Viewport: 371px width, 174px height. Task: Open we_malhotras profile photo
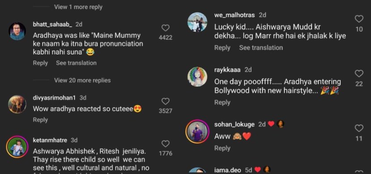(x=197, y=22)
